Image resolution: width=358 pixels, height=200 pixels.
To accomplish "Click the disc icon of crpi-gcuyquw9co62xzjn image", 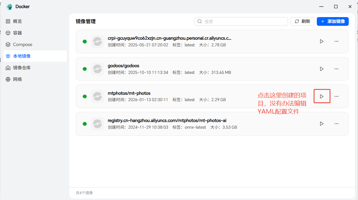I will tap(97, 41).
